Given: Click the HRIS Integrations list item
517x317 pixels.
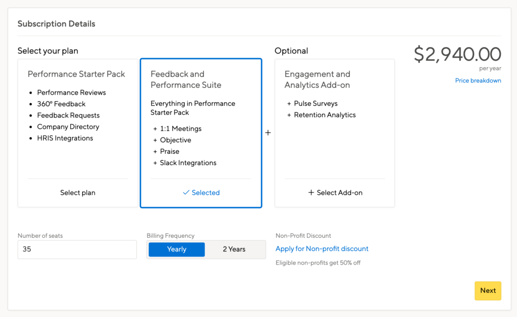Looking at the screenshot, I should click(x=65, y=138).
